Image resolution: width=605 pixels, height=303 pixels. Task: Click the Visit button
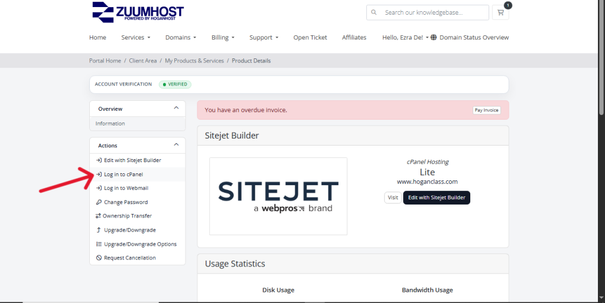tap(393, 197)
